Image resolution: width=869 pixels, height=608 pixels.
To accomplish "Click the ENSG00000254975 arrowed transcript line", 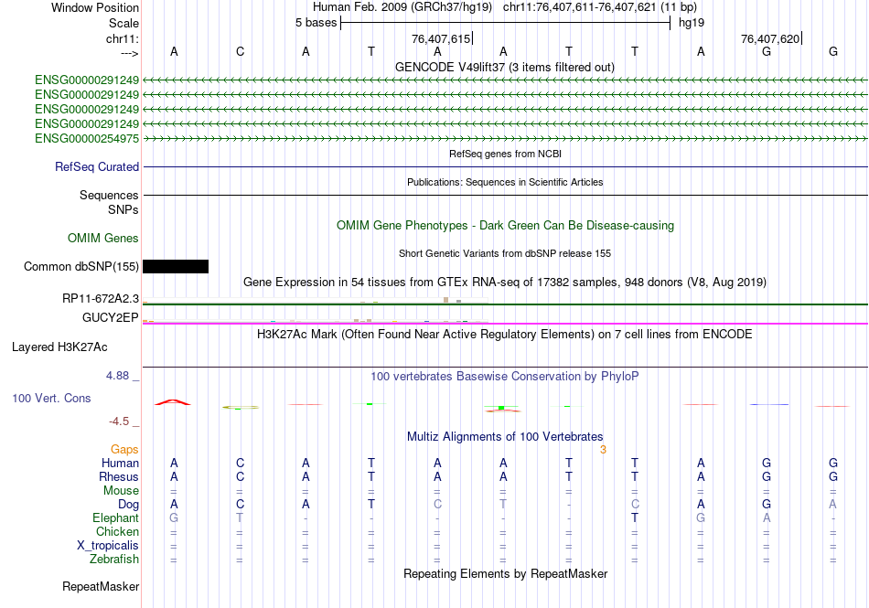I will (505, 138).
